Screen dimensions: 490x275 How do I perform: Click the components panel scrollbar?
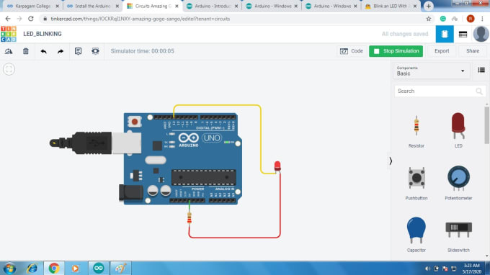487,125
